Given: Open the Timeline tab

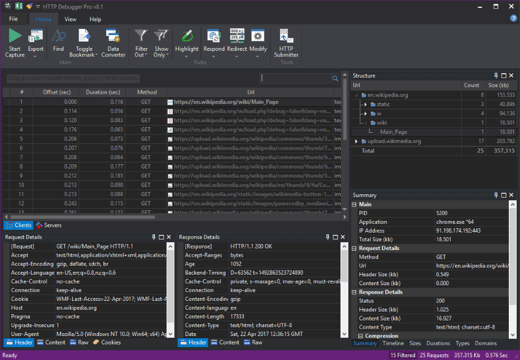Looking at the screenshot, I should click(393, 343).
